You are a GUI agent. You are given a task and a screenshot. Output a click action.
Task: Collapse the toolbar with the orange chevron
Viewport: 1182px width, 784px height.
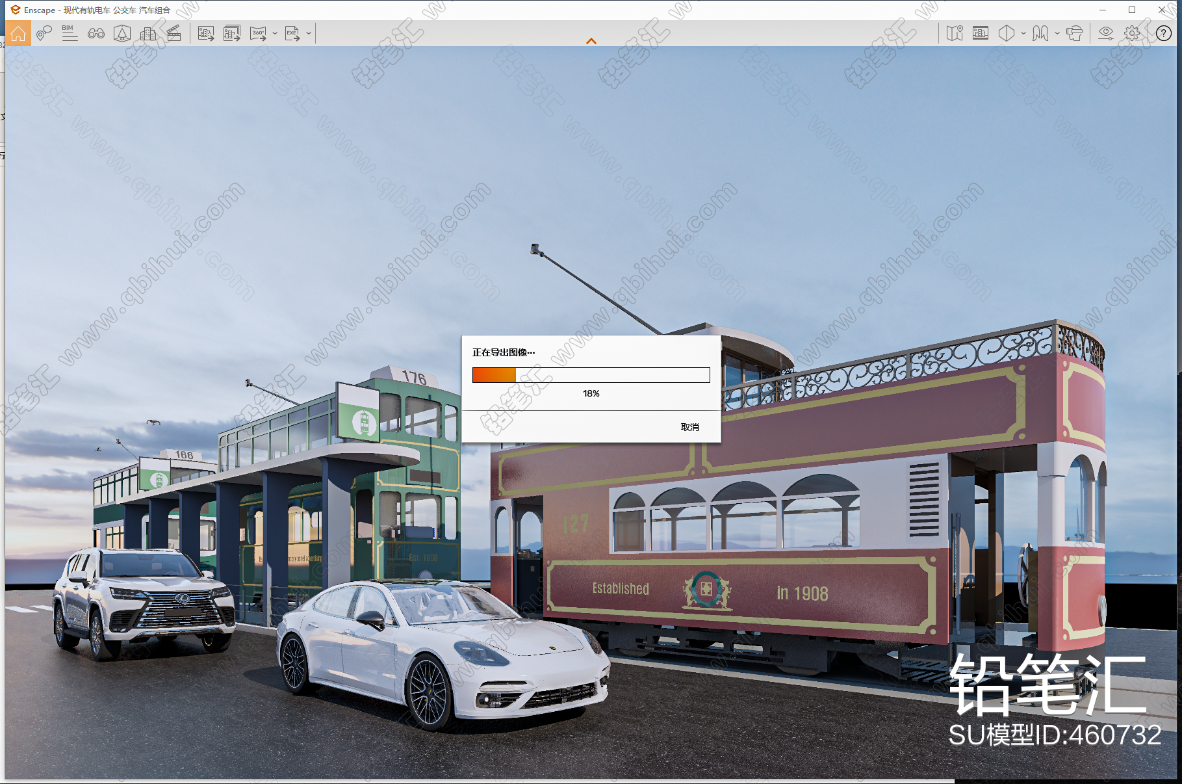[591, 41]
